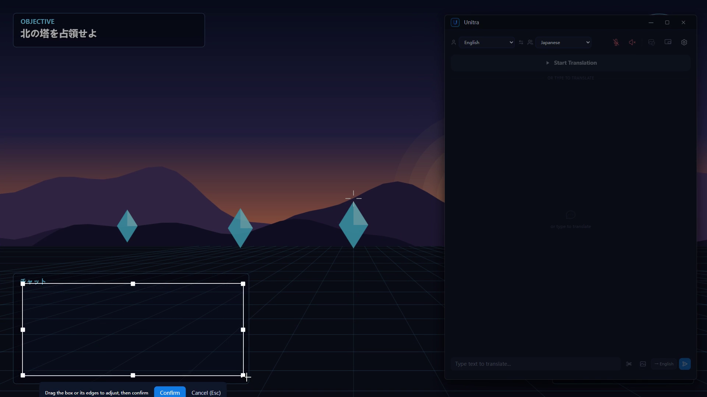Click the left-middle selection box handle
The height and width of the screenshot is (397, 707).
pos(23,330)
